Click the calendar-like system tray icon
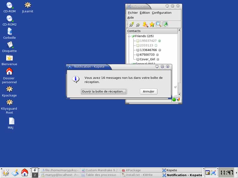Viewport: 238px width, 178px height. point(207,173)
